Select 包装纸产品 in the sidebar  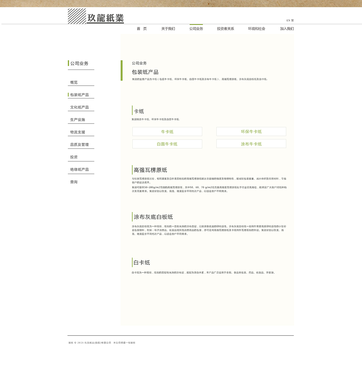coord(79,95)
